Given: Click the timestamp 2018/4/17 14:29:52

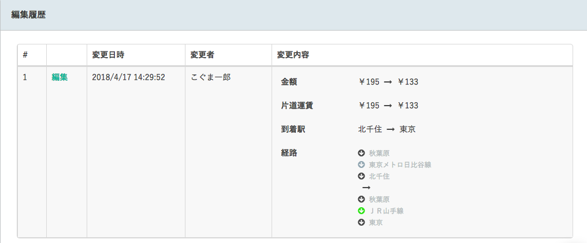Looking at the screenshot, I should pos(128,77).
